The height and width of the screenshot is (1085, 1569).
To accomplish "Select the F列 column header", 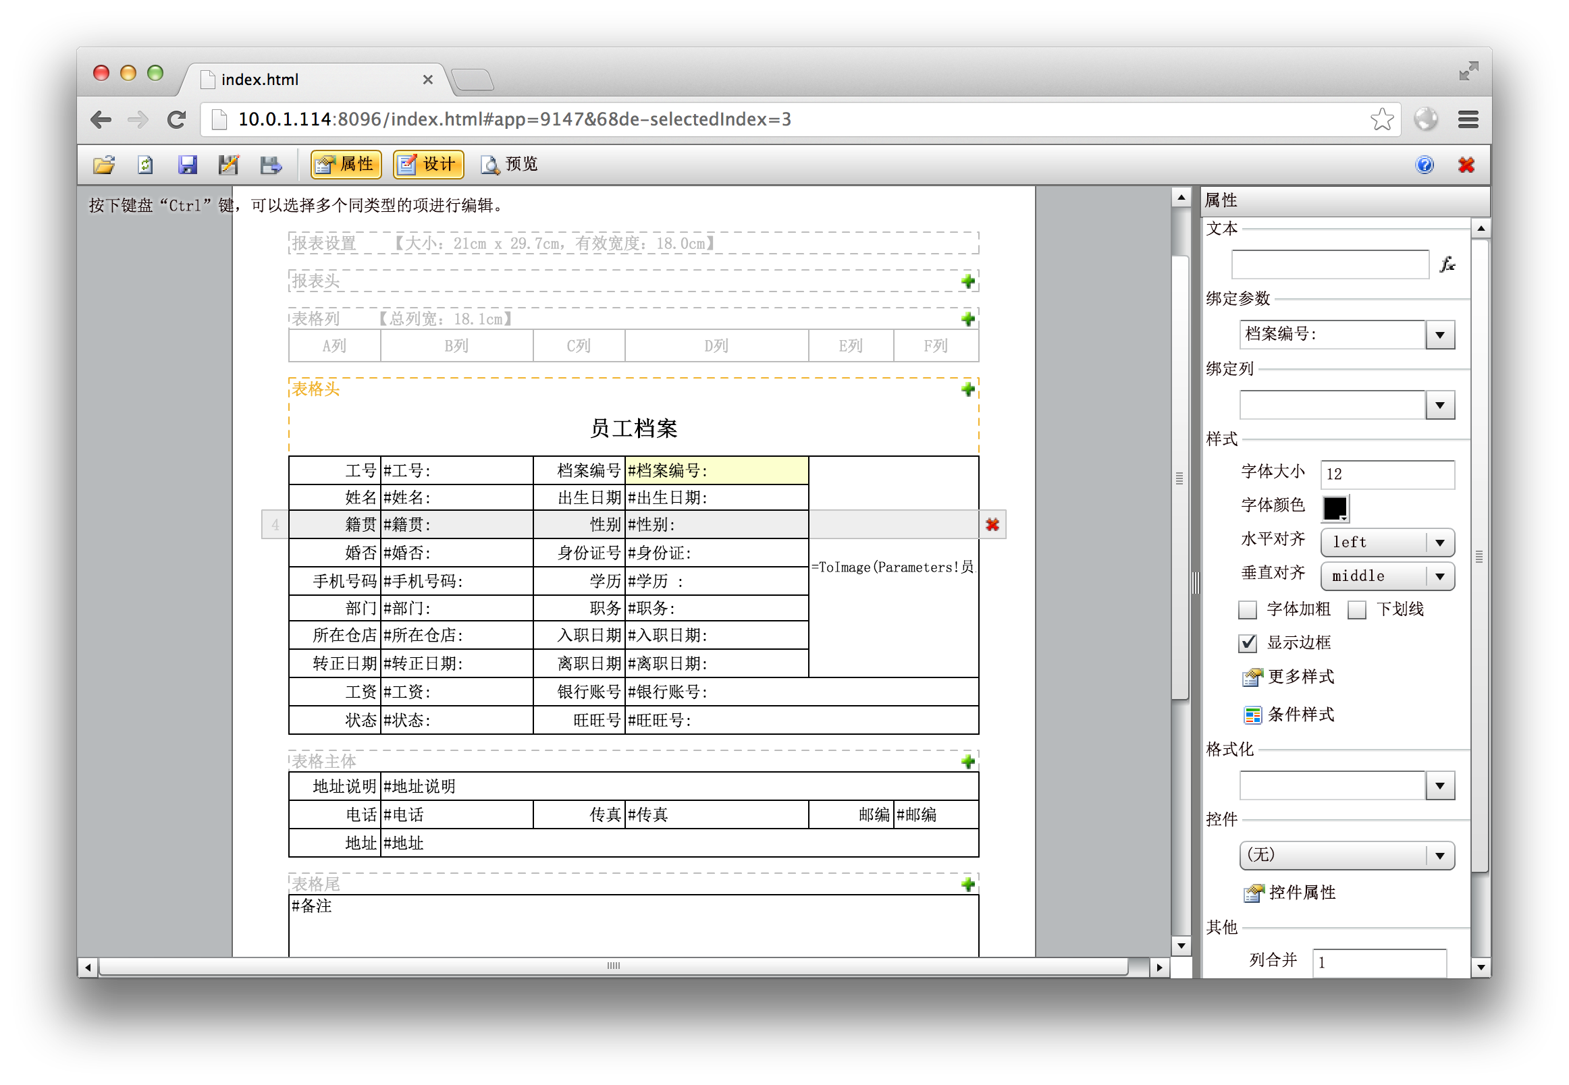I will [935, 346].
